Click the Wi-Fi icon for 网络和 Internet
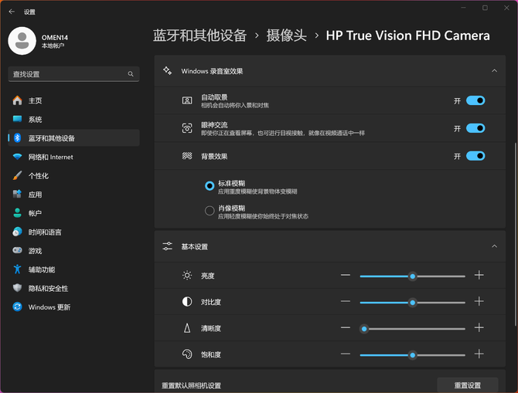The height and width of the screenshot is (393, 518). point(17,157)
